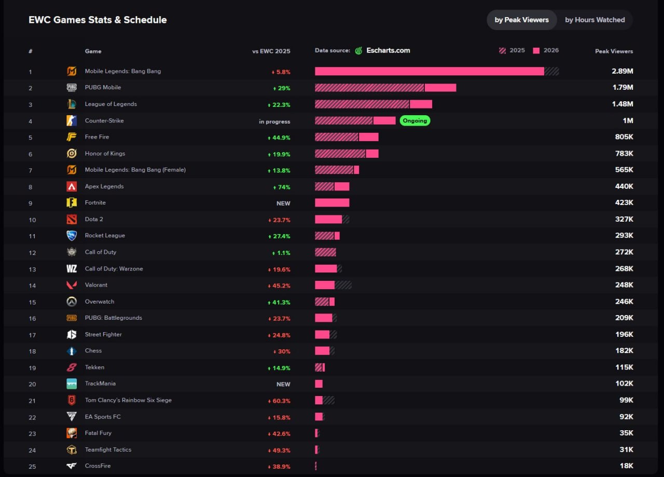Click the Warzone WZ icon
The image size is (664, 477).
72,269
